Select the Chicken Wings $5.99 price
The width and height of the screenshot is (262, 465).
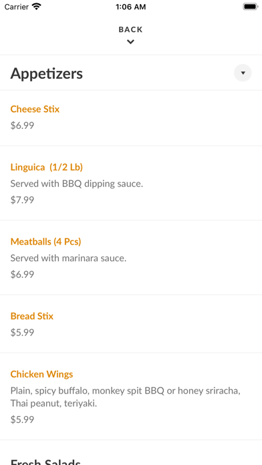click(22, 420)
